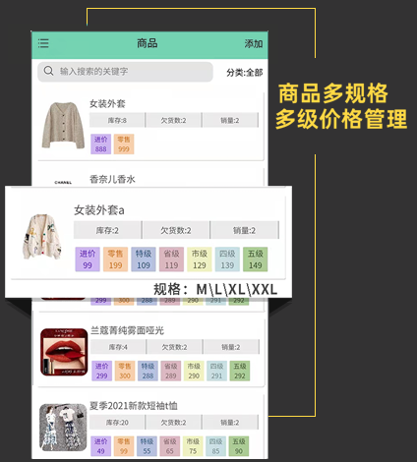This screenshot has height=462, width=417.
Task: Click 欠货数:2 cell of 短袖t恤
Action: [x=173, y=423]
